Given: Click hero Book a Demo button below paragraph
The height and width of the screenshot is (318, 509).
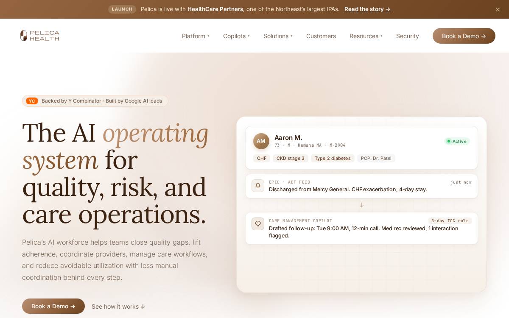Looking at the screenshot, I should 53,306.
